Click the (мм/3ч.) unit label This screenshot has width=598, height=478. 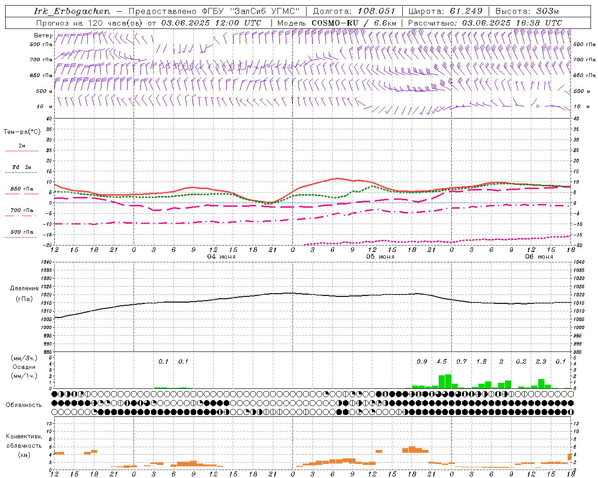pyautogui.click(x=24, y=358)
